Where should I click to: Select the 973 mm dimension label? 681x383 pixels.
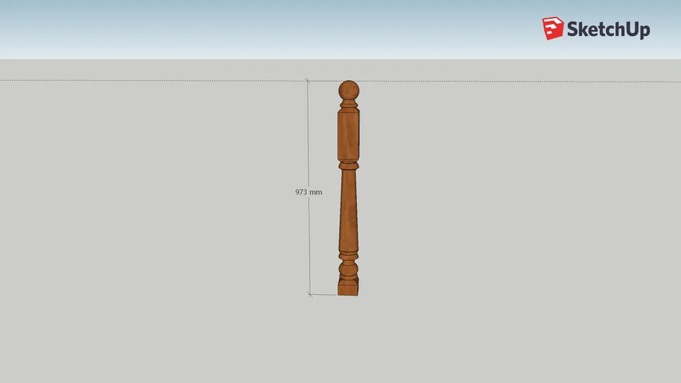point(308,192)
